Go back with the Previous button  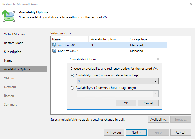pos(114,133)
